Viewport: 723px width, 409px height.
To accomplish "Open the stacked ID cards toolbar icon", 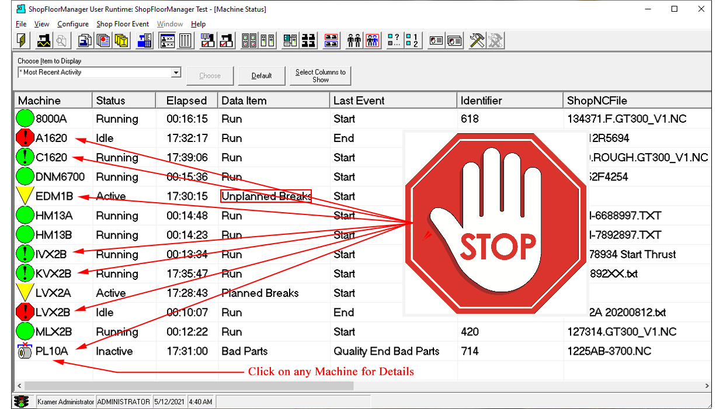I will 454,40.
